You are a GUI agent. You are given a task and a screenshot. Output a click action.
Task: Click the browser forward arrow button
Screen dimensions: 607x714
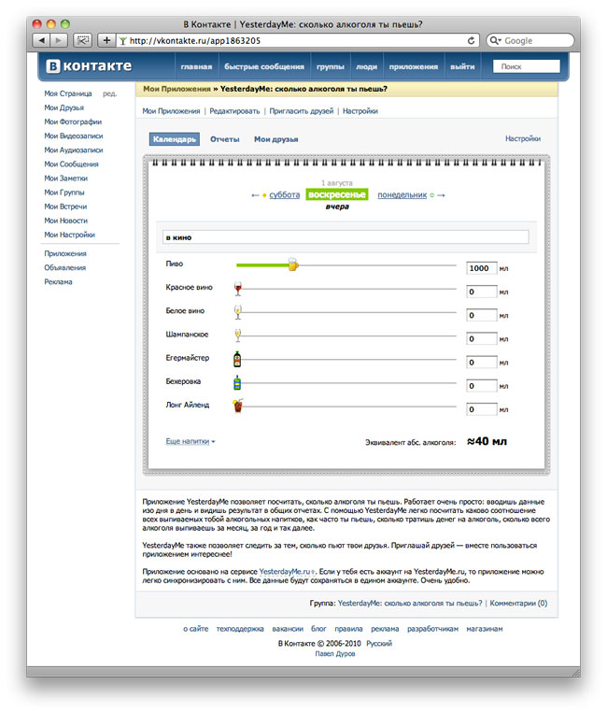coord(59,40)
